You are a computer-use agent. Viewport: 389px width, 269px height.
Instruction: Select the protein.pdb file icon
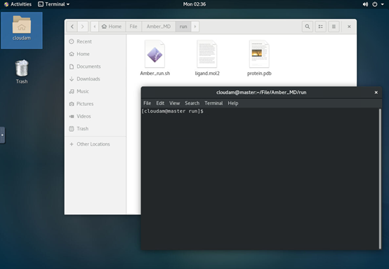coord(259,54)
